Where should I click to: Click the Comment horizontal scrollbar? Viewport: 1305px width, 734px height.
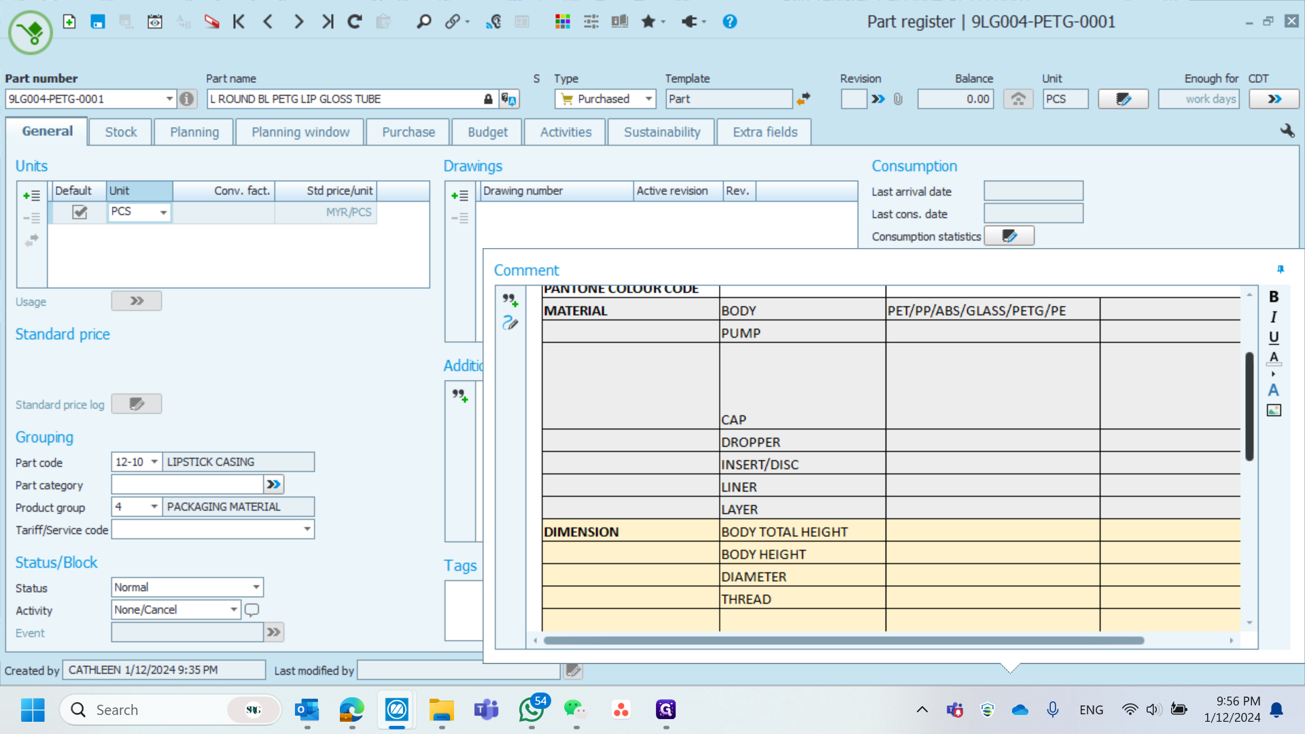pos(843,640)
